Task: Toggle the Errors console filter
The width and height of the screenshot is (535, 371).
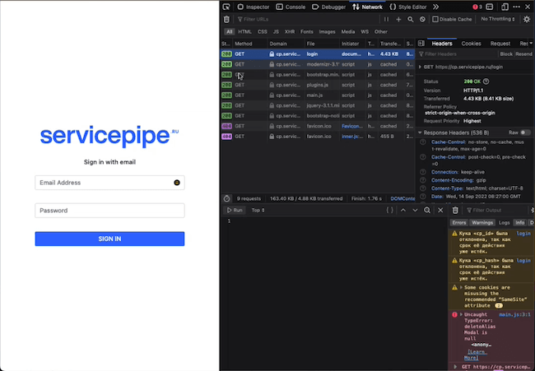Action: click(x=459, y=223)
